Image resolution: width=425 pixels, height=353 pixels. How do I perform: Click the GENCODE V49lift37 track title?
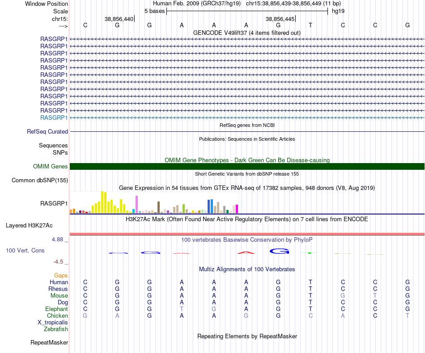[246, 33]
